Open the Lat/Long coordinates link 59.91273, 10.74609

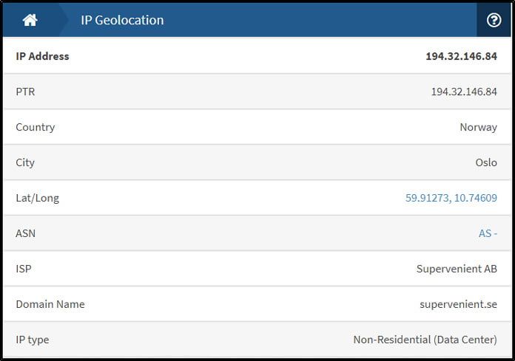pos(451,198)
